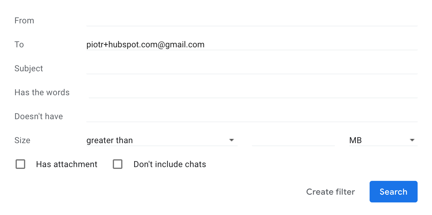Open the MB size unit dropdown
This screenshot has width=432, height=215.
pyautogui.click(x=383, y=140)
